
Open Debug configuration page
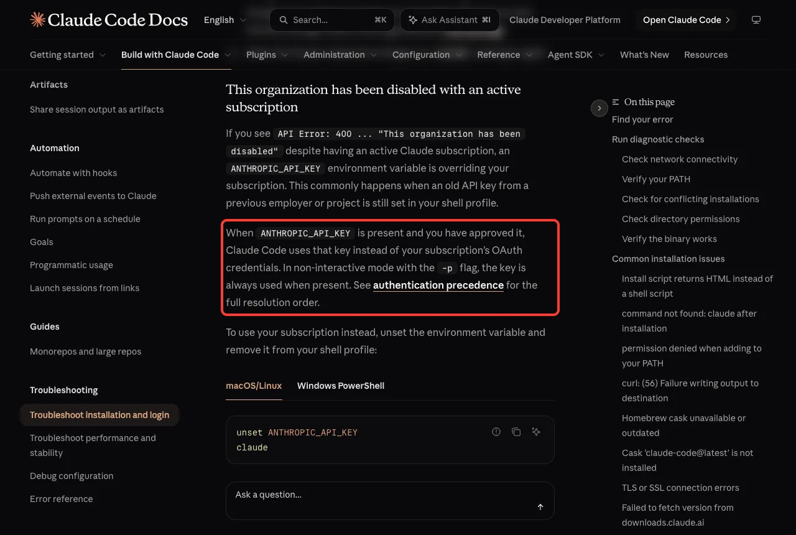point(72,476)
